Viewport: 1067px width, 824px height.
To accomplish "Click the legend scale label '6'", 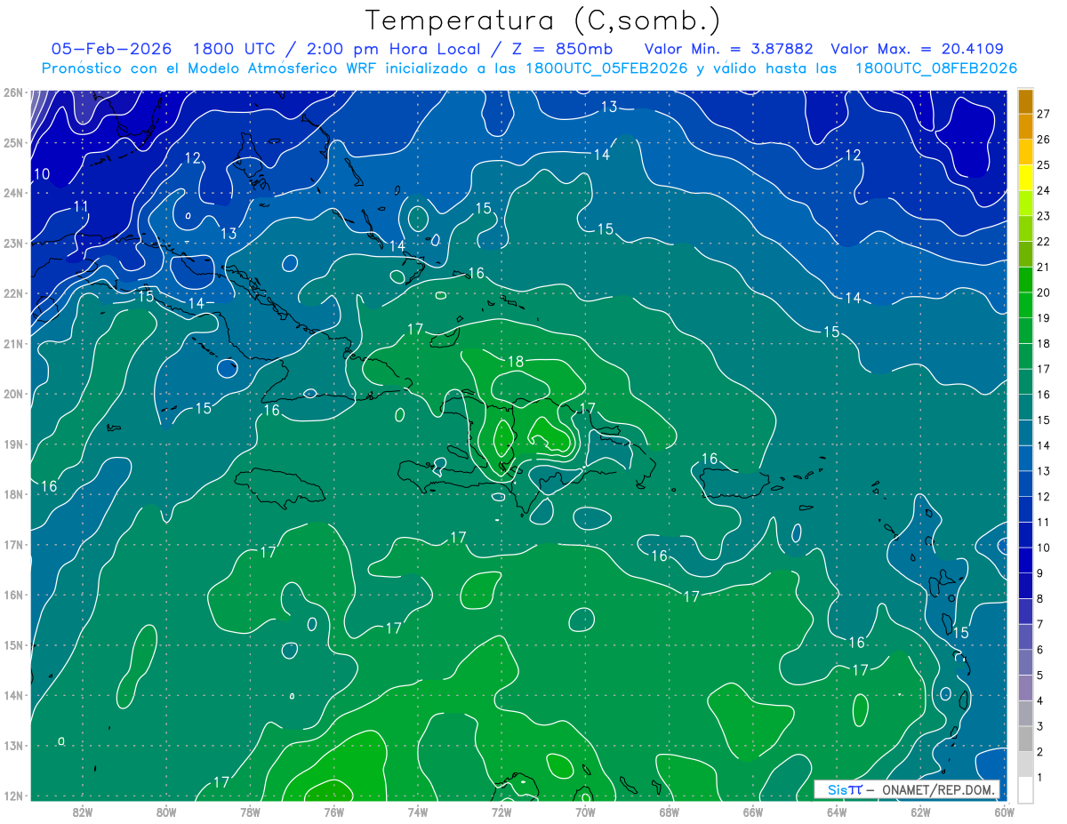I will (1040, 650).
